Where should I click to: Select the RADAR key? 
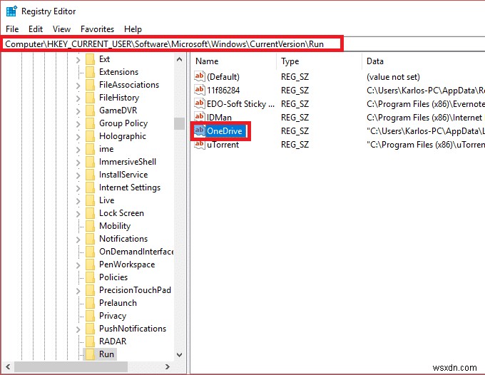(x=113, y=341)
